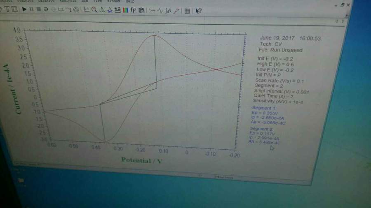Click the Init P/N = P line
Image resolution: width=371 pixels, height=208 pixels.
(268, 75)
